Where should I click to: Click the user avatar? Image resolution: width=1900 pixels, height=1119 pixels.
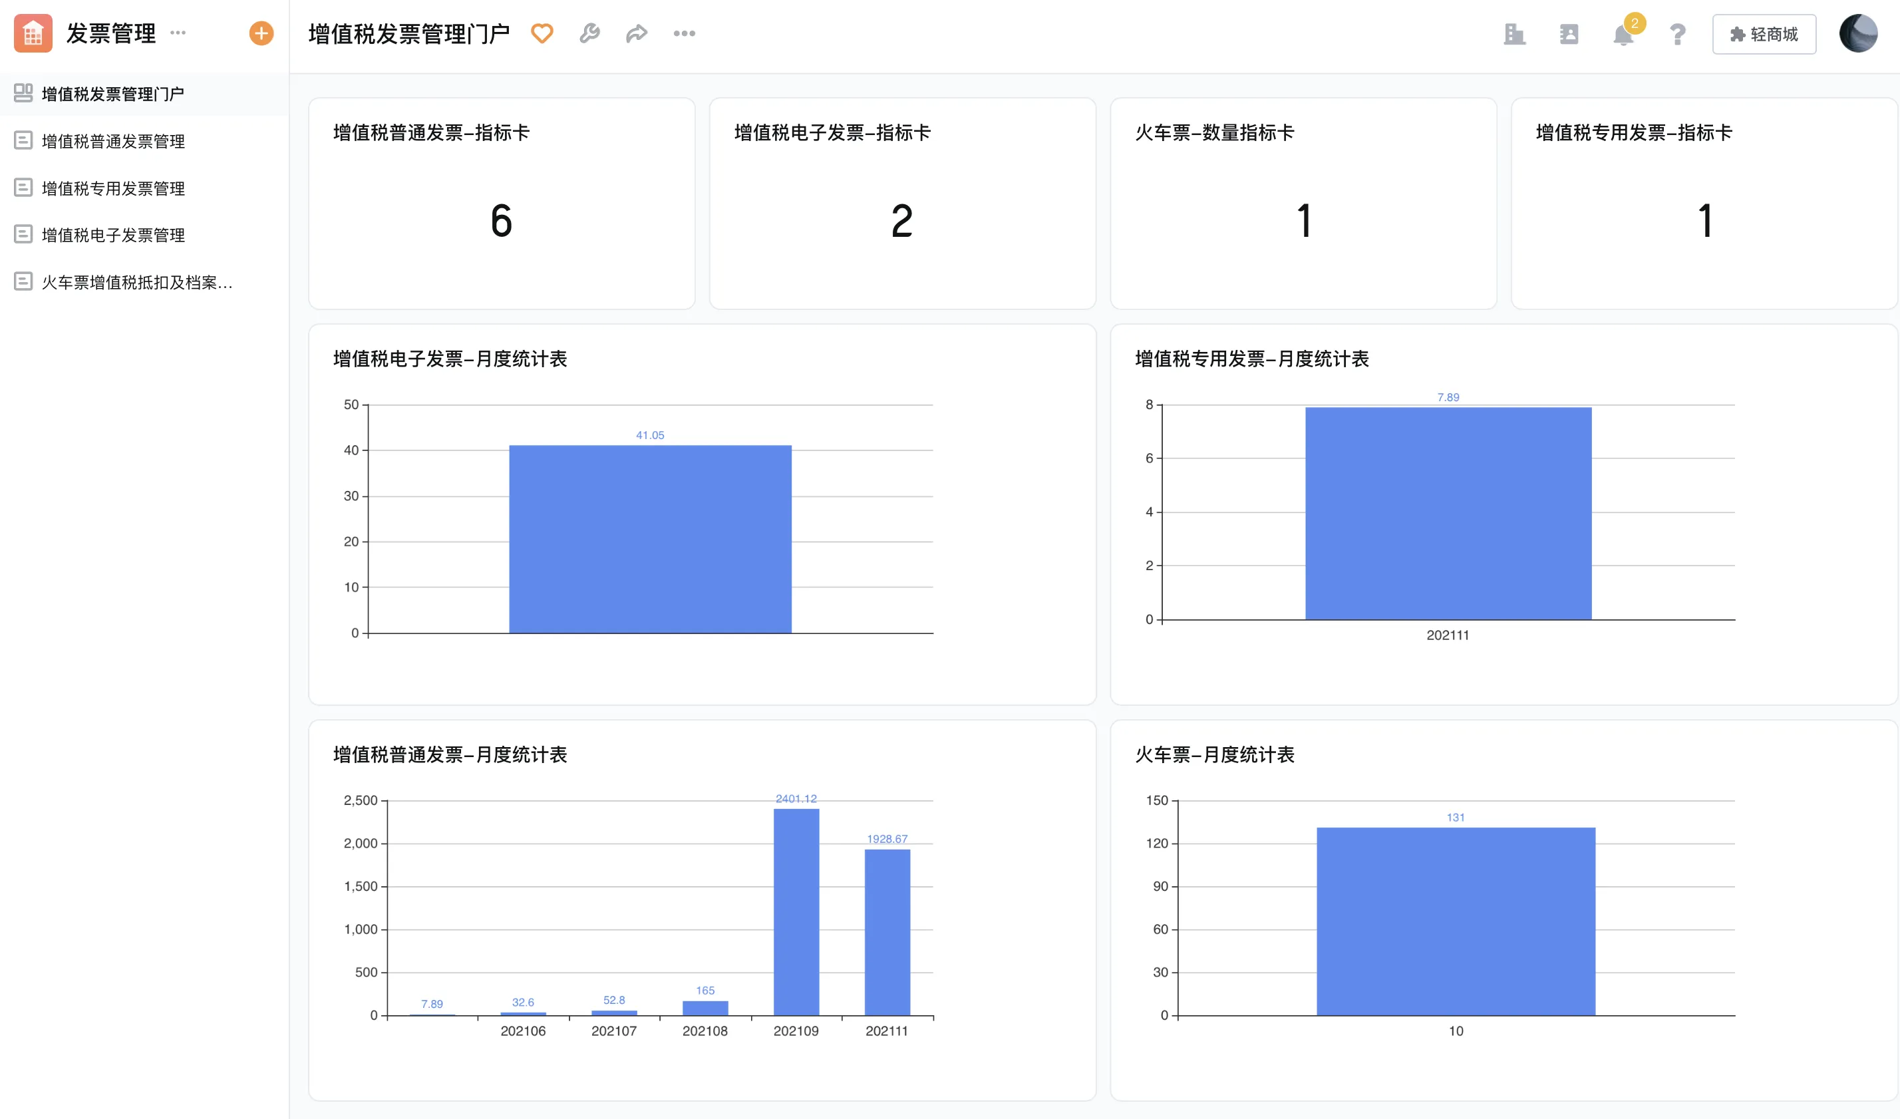tap(1858, 33)
